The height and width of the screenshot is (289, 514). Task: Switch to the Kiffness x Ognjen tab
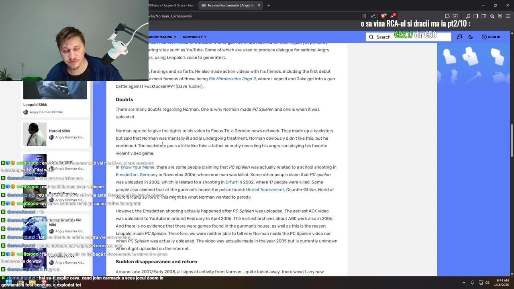coord(171,5)
